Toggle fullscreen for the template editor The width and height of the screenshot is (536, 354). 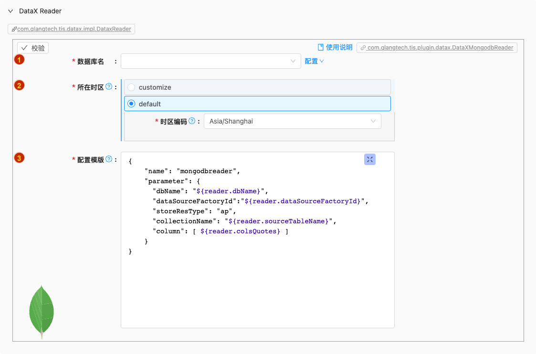370,159
